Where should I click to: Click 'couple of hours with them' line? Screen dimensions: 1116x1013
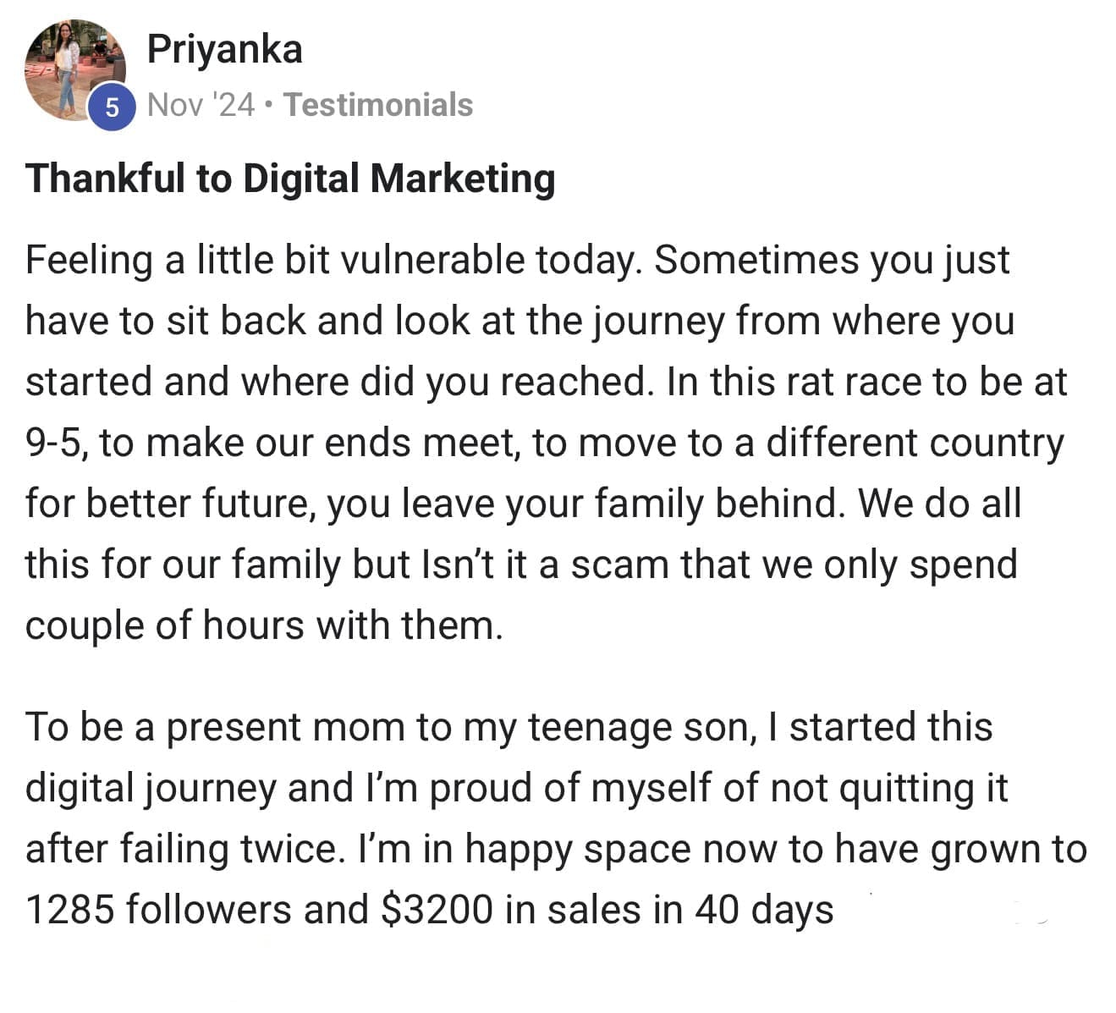tap(264, 626)
